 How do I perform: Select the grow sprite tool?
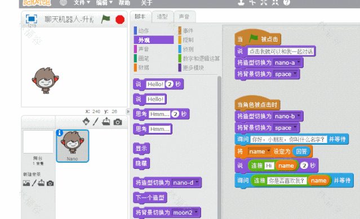coord(264,2)
